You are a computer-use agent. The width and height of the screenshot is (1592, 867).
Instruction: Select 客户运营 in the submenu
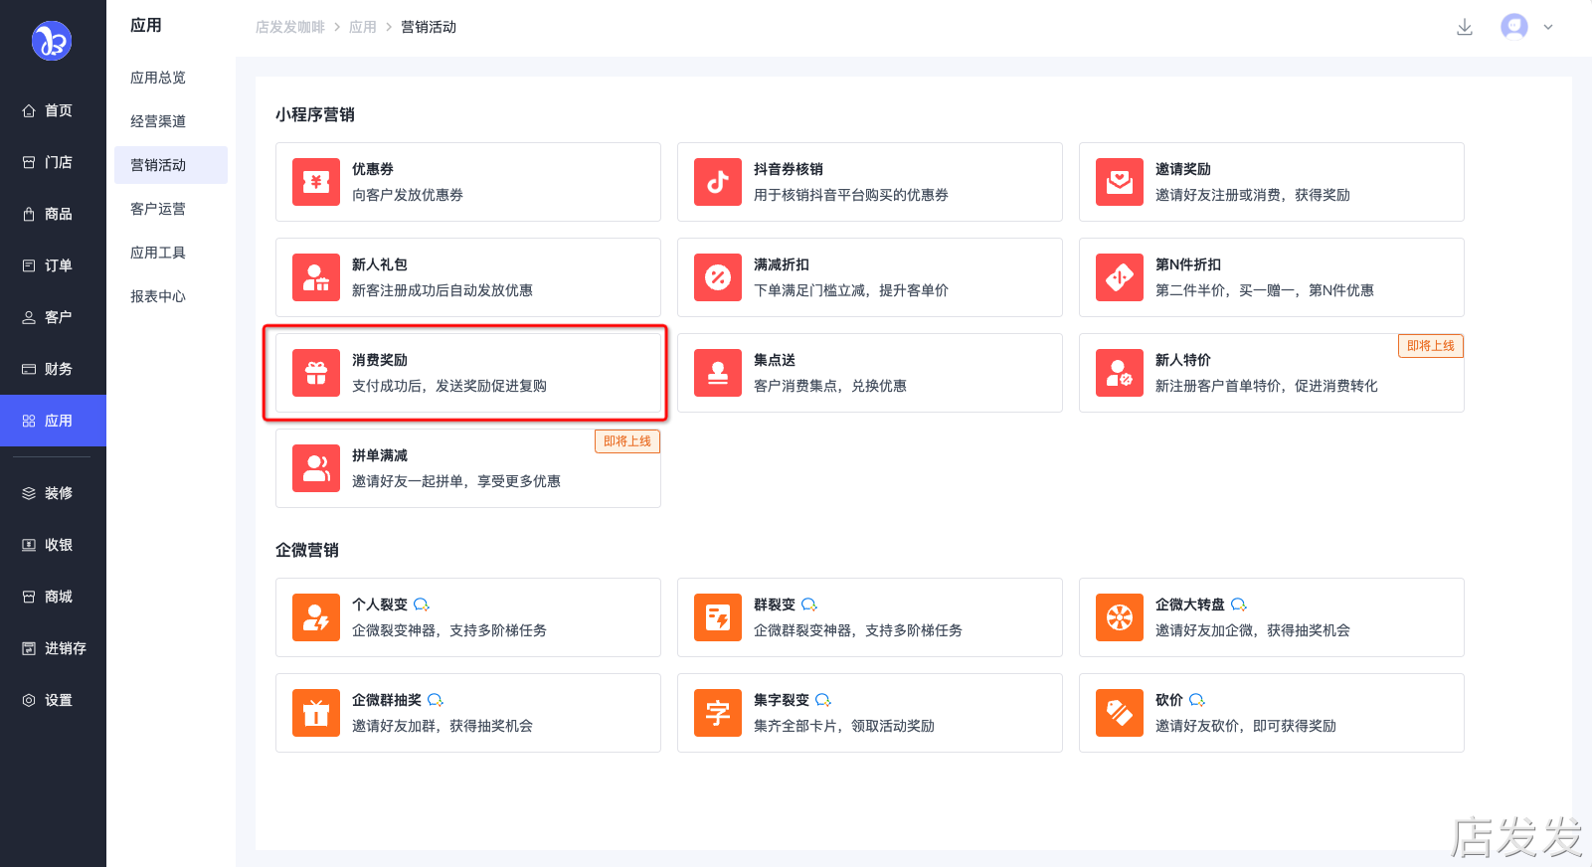[x=158, y=209]
